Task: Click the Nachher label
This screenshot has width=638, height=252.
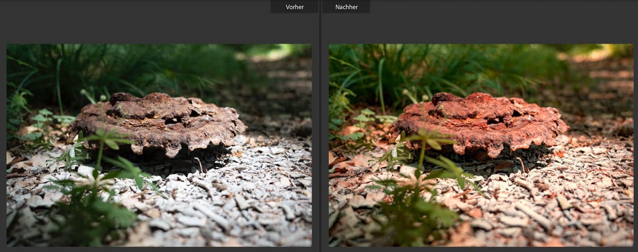Action: [346, 7]
